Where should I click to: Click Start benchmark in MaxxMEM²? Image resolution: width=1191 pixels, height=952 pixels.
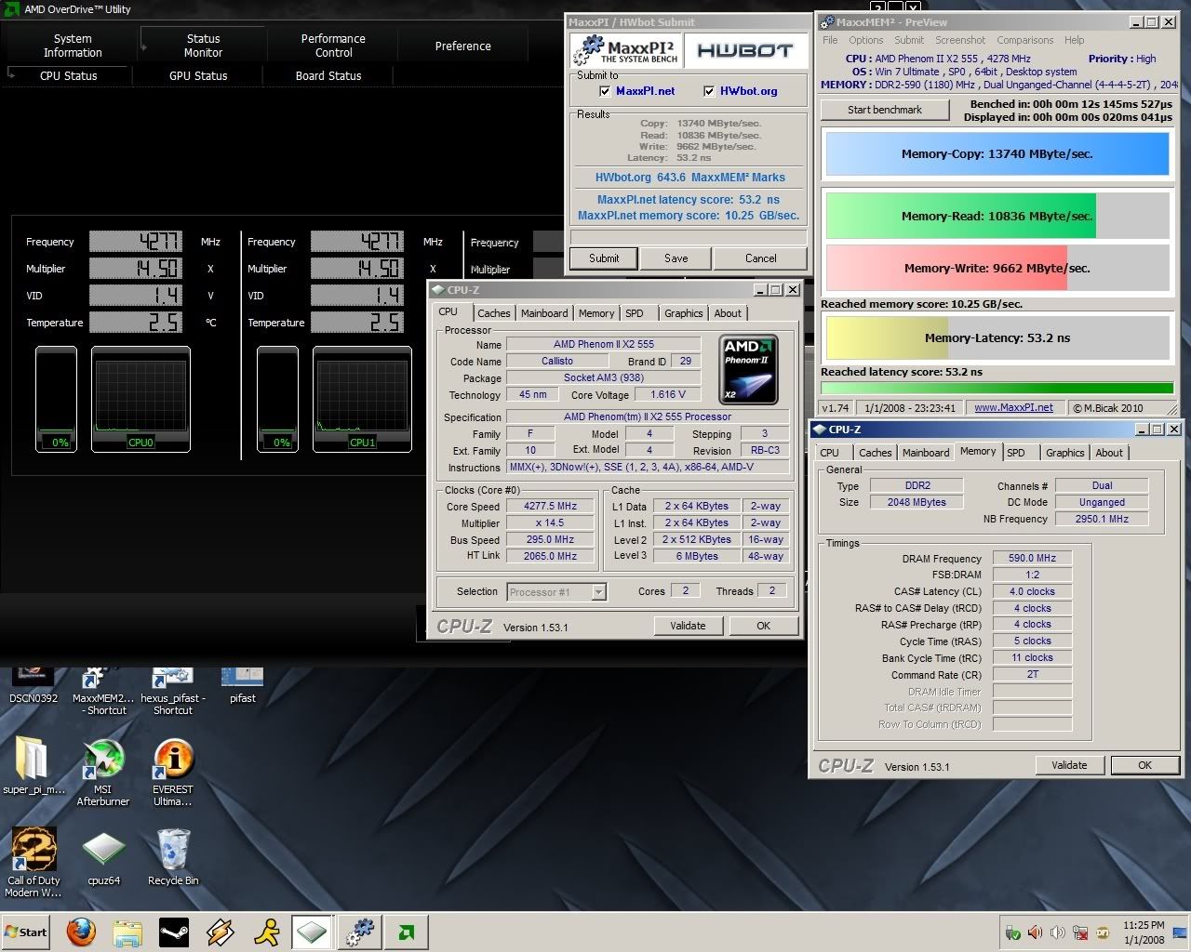[x=885, y=110]
